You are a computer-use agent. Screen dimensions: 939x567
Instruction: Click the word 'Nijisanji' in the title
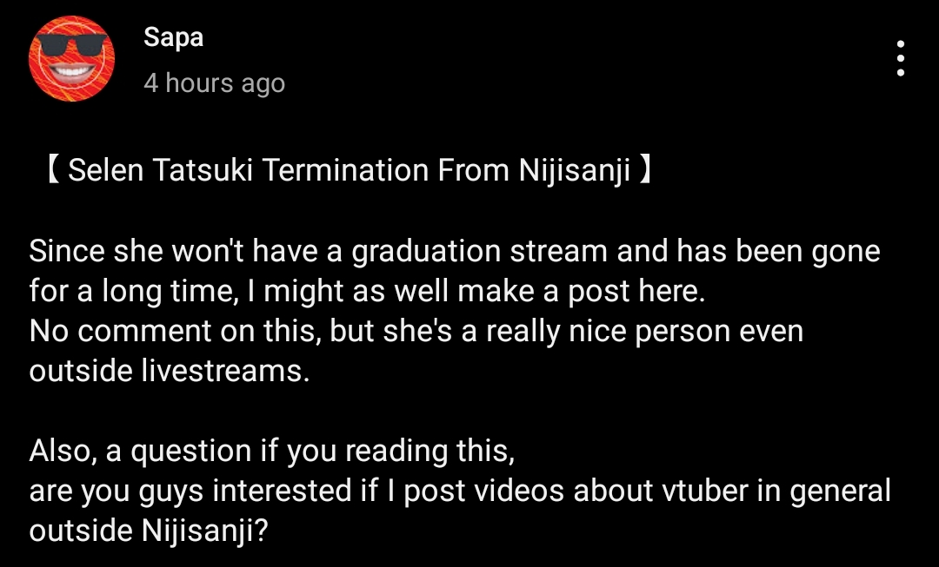click(575, 170)
